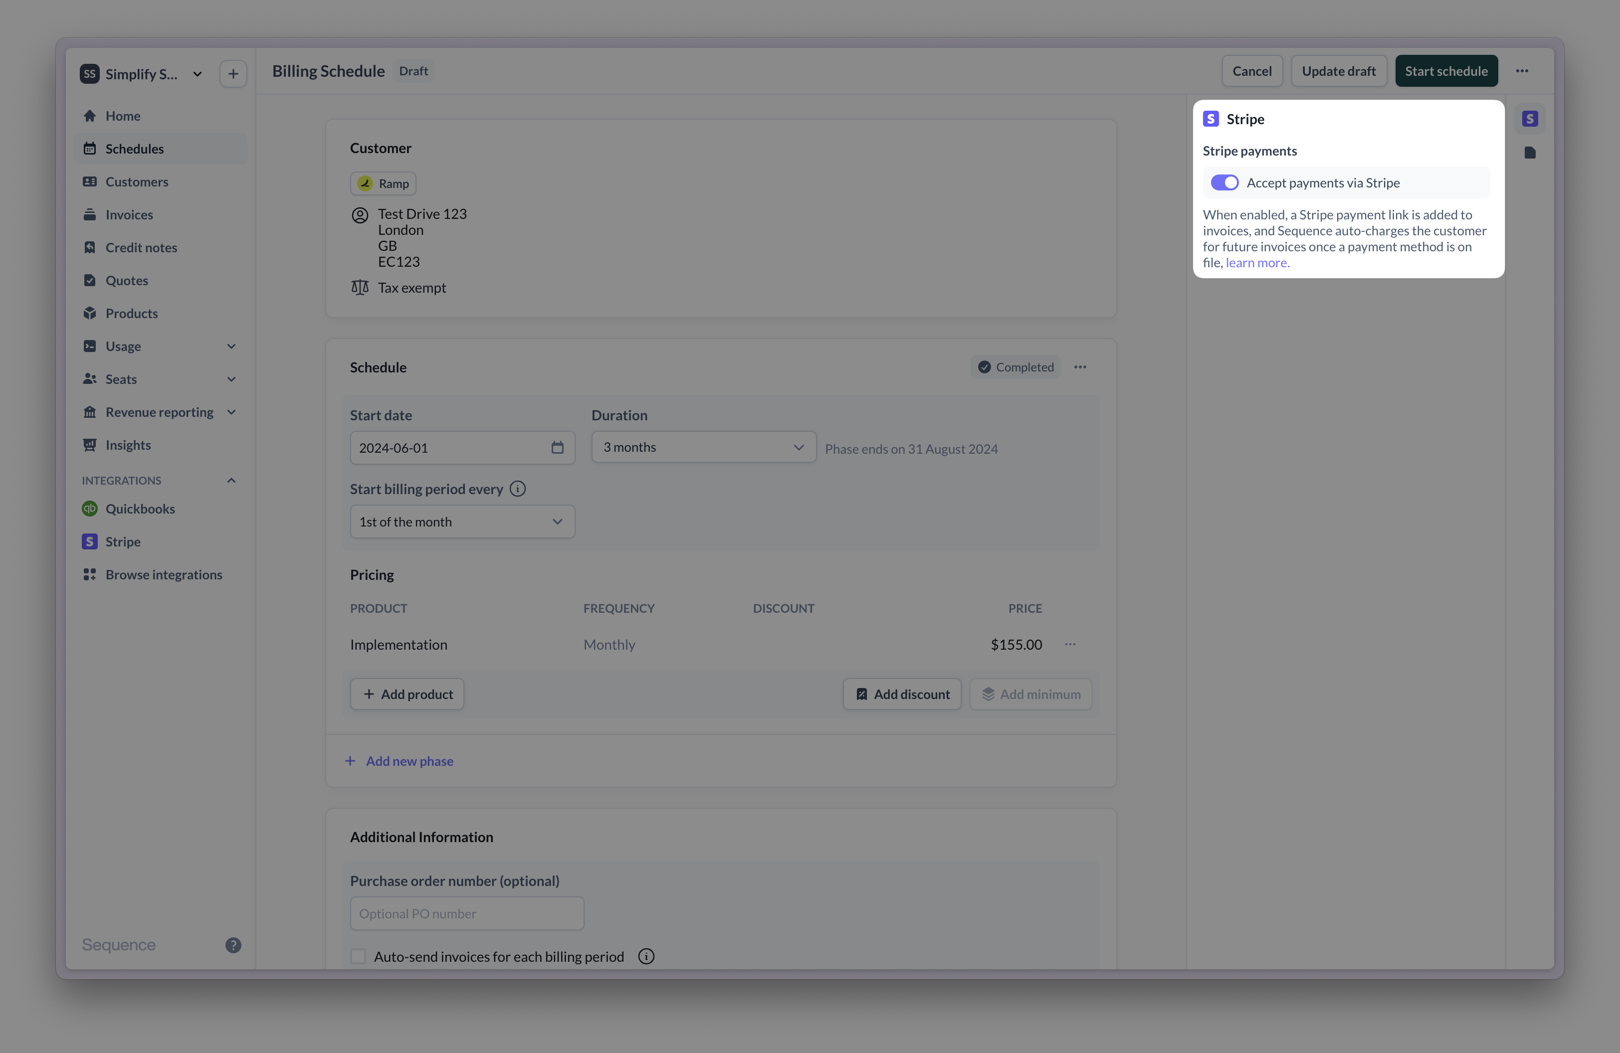This screenshot has height=1053, width=1620.
Task: Click the Schedules calendar icon
Action: pos(90,148)
